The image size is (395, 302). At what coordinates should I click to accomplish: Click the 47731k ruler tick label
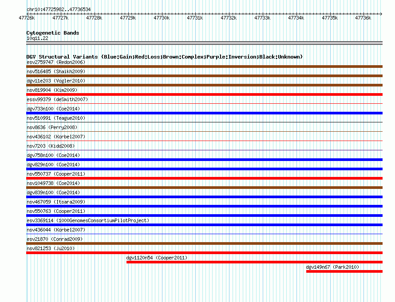pos(195,18)
